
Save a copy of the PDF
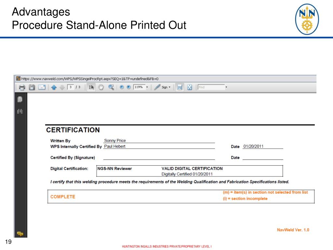pyautogui.click(x=32, y=87)
